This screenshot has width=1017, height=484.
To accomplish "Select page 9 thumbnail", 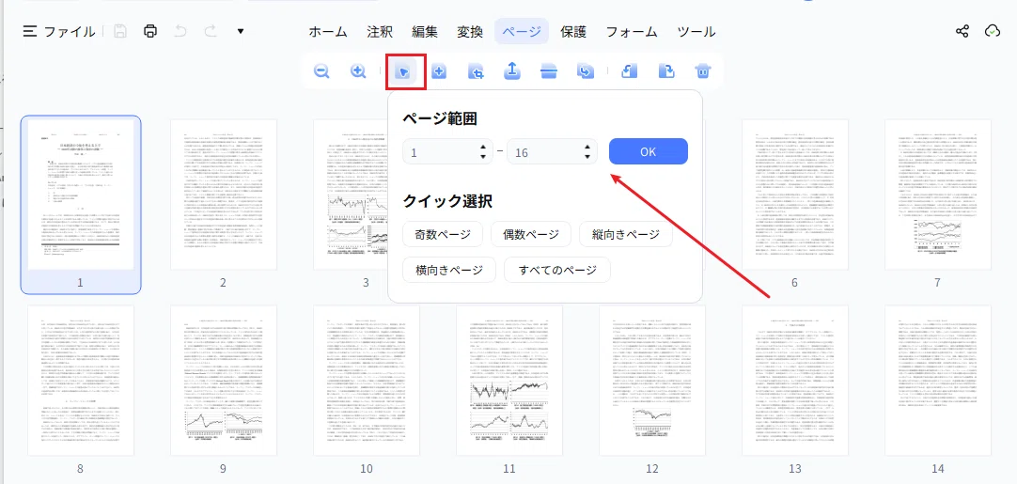I will 224,381.
